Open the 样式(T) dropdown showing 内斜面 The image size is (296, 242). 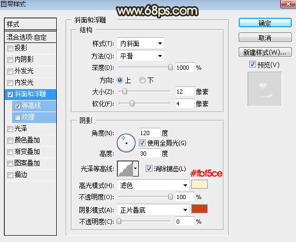pyautogui.click(x=140, y=43)
